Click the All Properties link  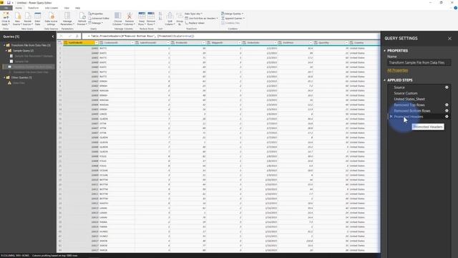pyautogui.click(x=398, y=70)
